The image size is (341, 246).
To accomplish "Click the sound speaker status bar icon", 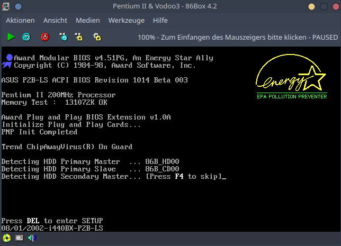I will coord(32,238).
